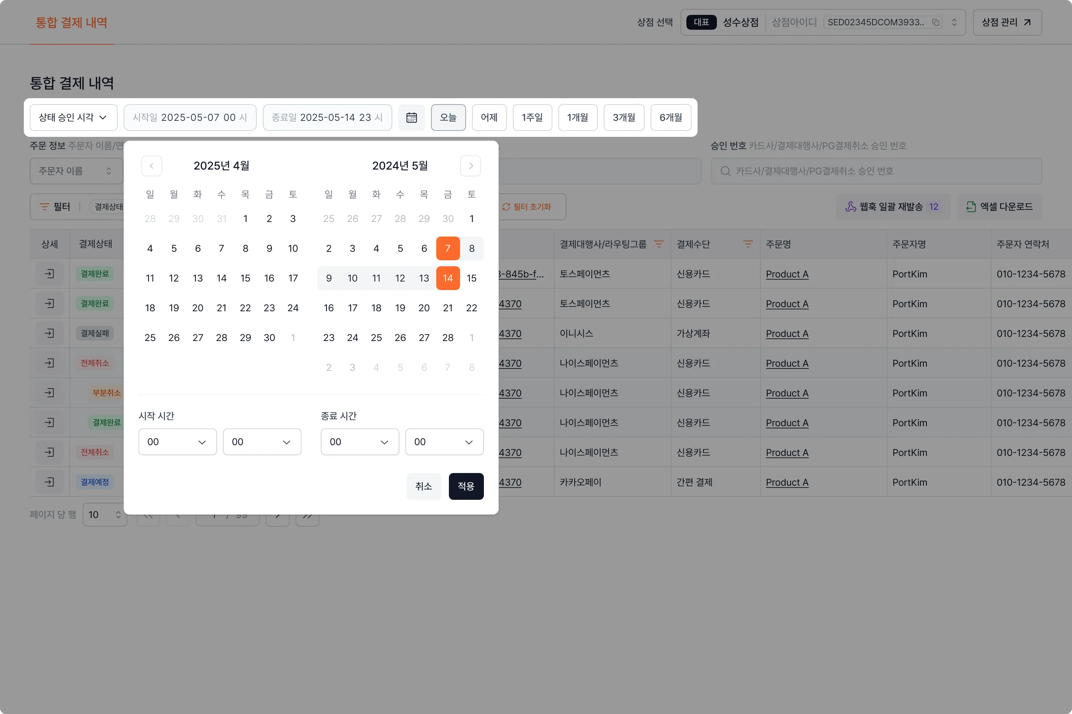Screen dimensions: 1072x714
Task: Select the 1주일 quick range
Action: pyautogui.click(x=532, y=118)
